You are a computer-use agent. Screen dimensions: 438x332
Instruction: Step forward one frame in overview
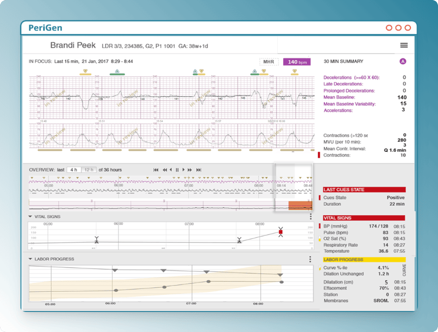184,170
